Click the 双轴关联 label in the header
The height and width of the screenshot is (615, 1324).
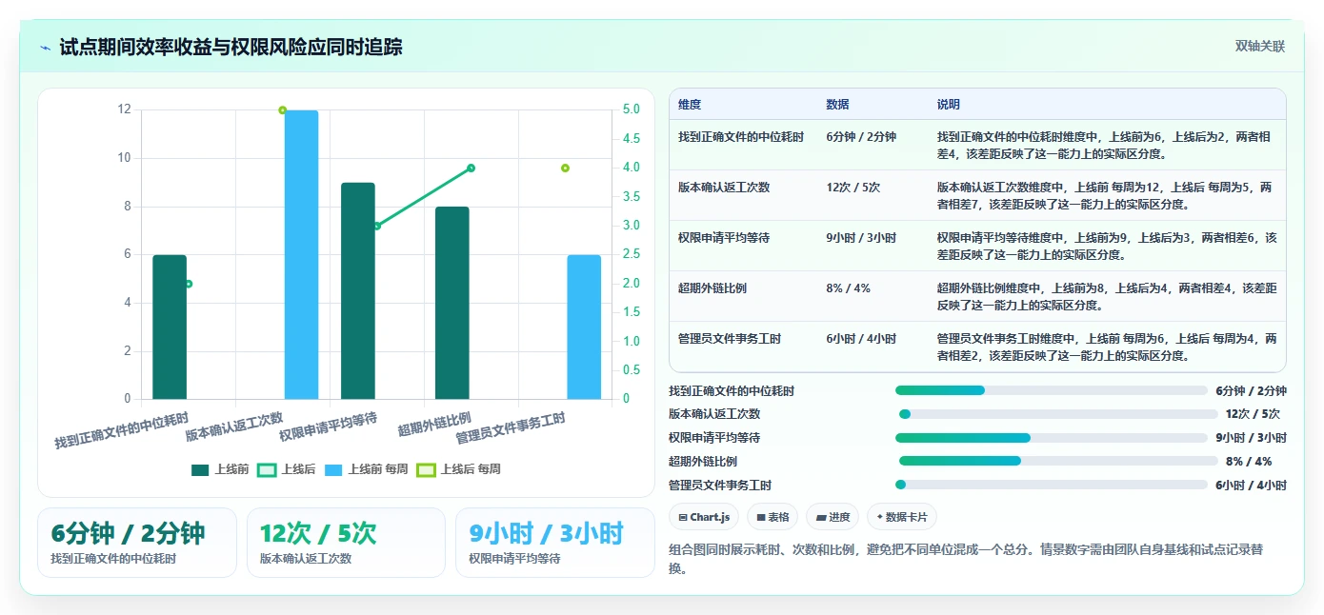tap(1260, 47)
